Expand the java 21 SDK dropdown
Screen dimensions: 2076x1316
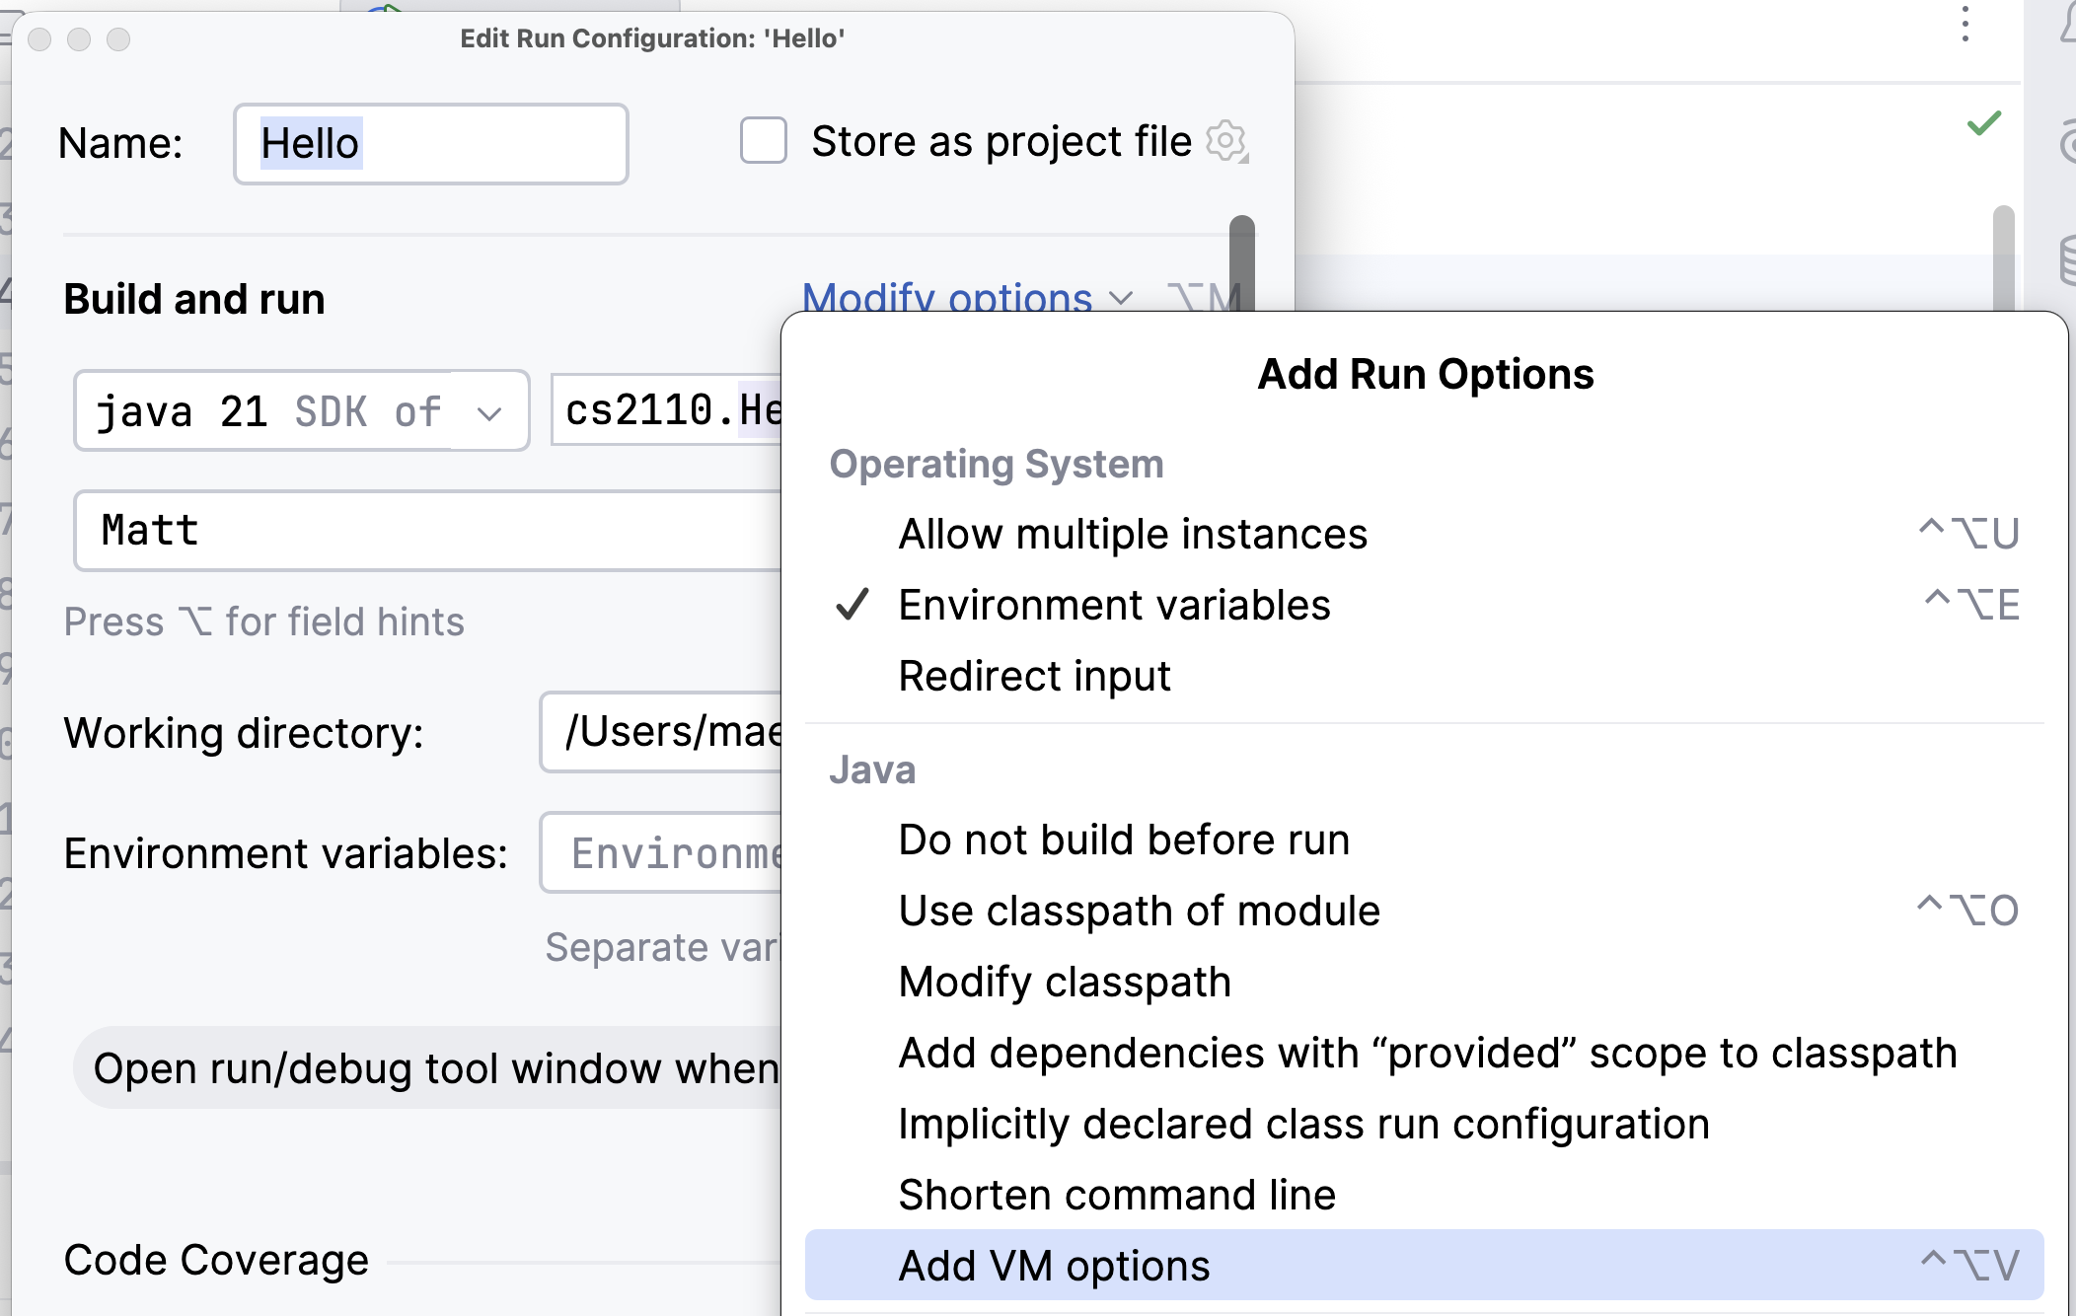click(489, 412)
